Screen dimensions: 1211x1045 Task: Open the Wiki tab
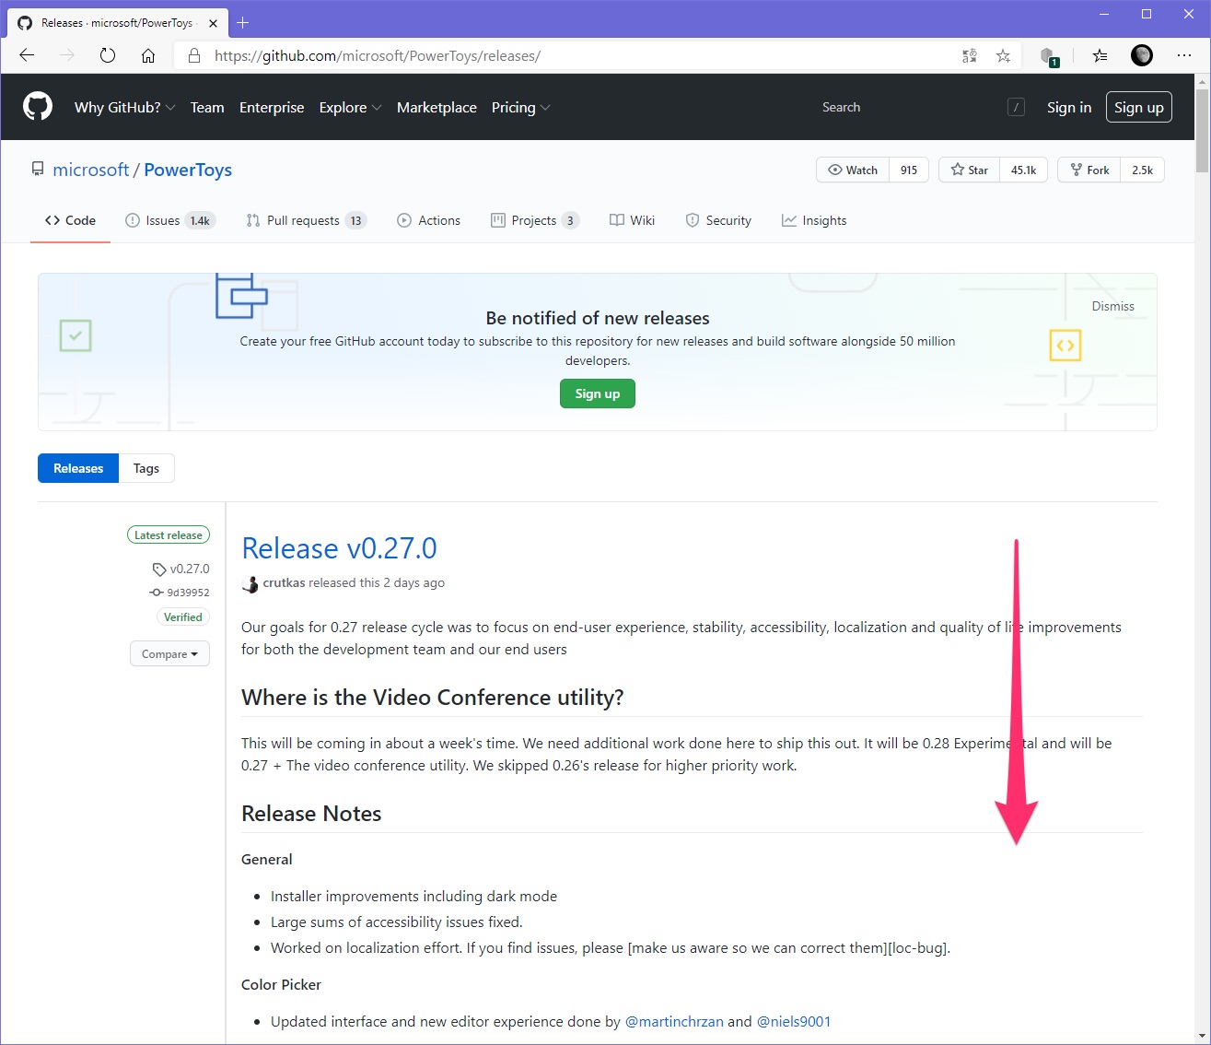[632, 220]
